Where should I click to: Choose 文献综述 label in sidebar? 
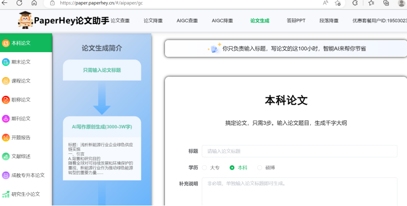(21, 156)
